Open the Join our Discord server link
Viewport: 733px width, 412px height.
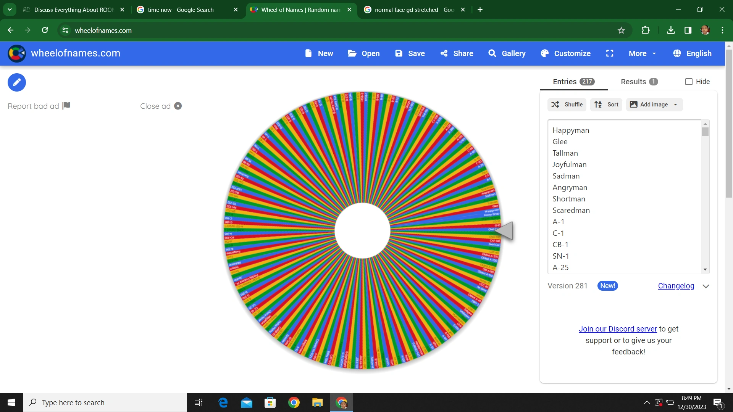(617, 329)
